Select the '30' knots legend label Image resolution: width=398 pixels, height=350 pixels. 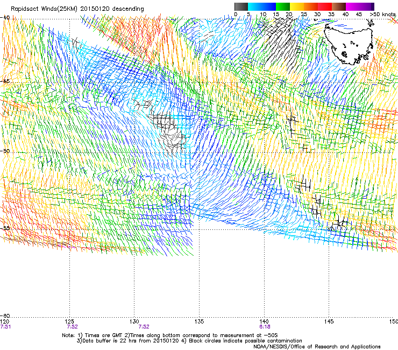(x=317, y=15)
